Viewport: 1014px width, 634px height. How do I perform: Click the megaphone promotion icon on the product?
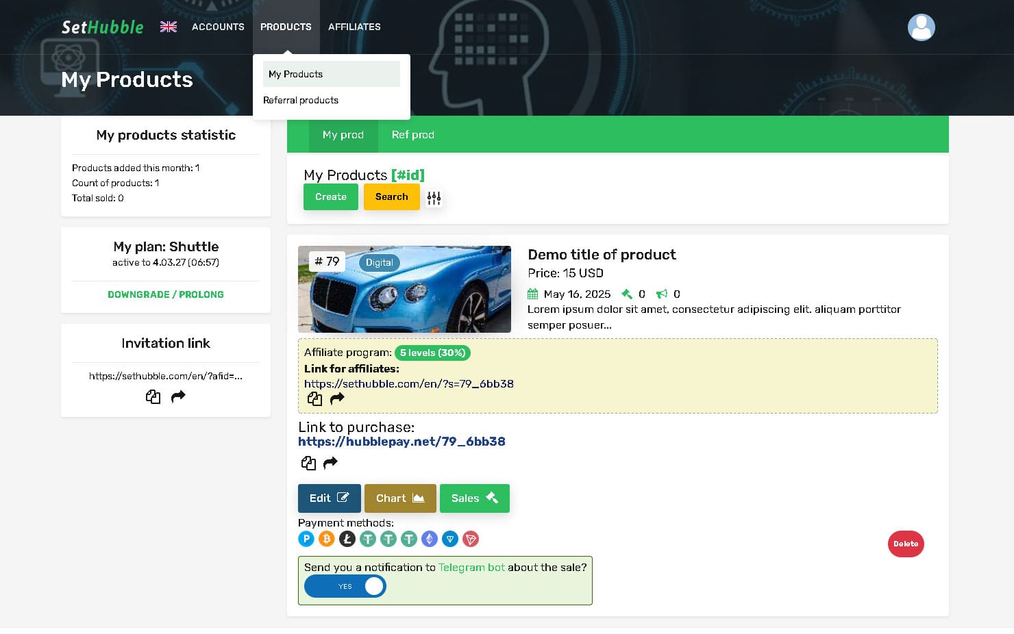pyautogui.click(x=661, y=294)
